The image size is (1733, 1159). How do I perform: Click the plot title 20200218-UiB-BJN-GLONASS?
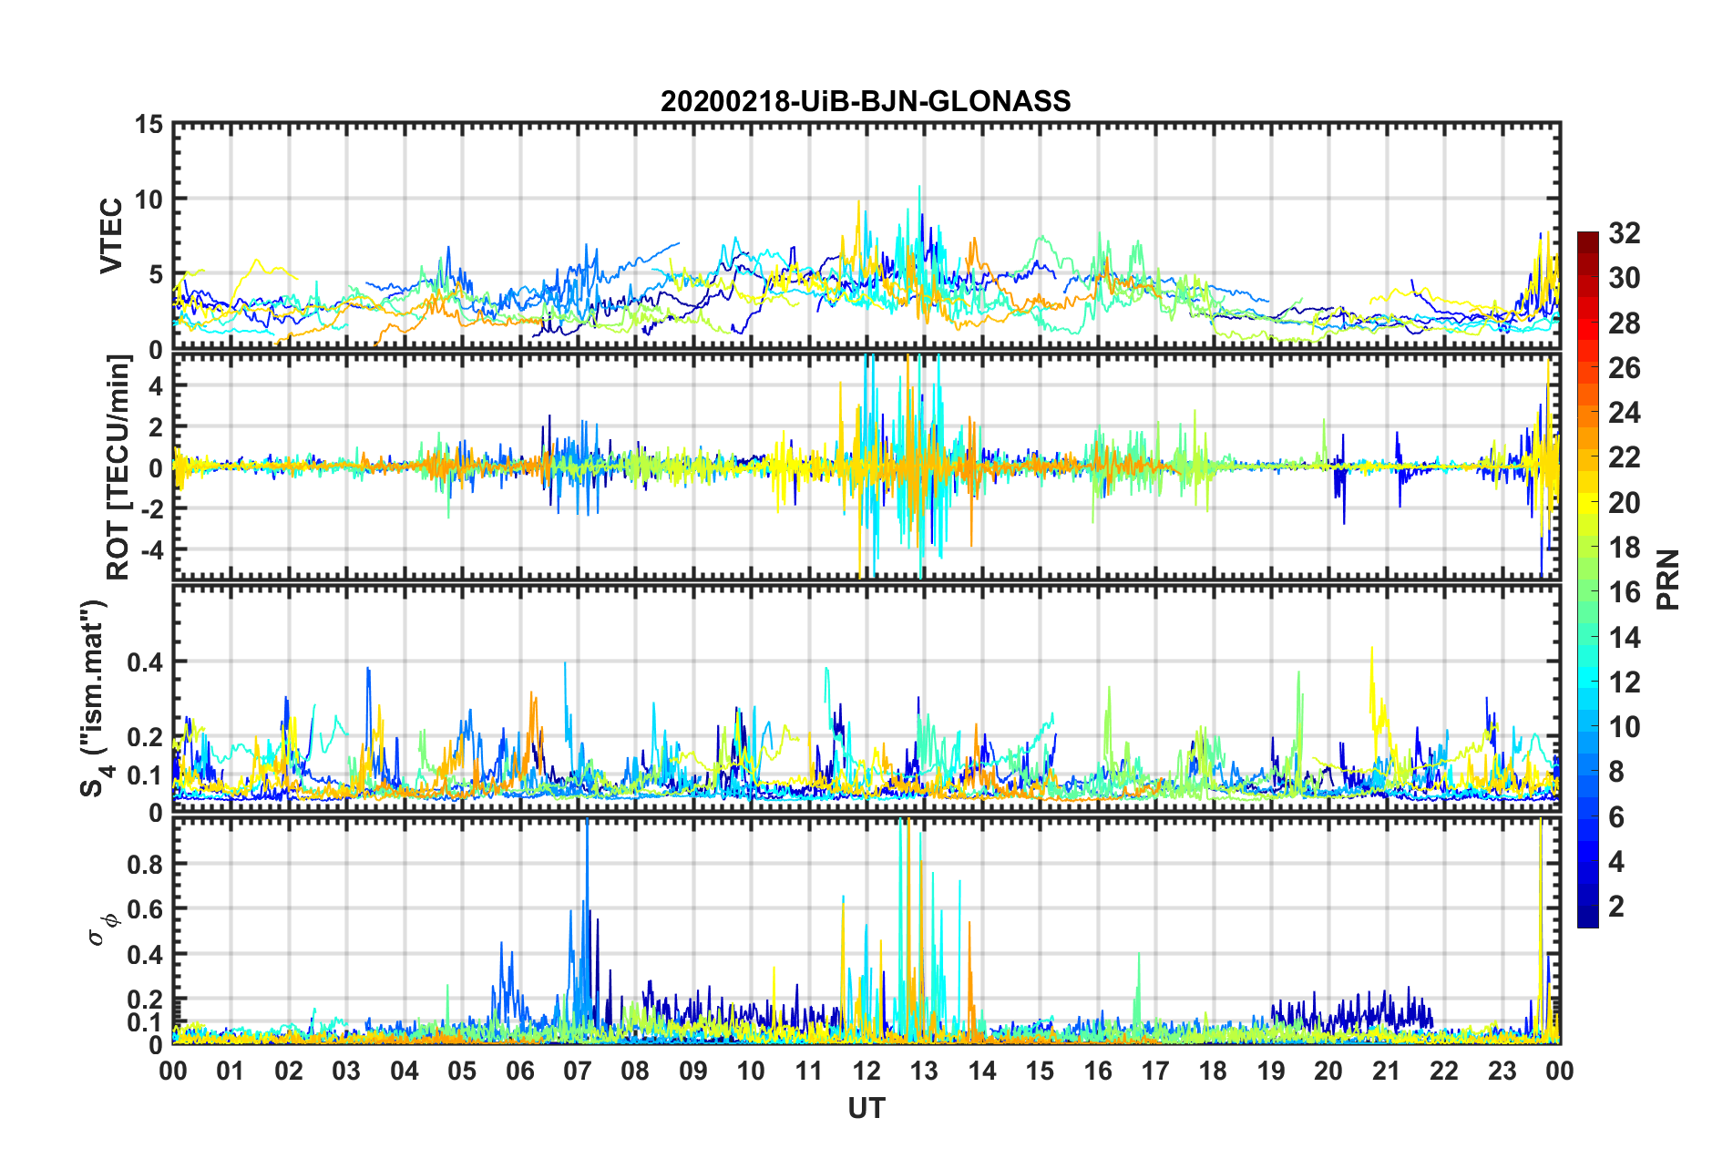[x=866, y=101]
